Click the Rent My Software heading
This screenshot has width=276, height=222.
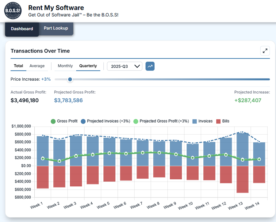tap(56, 8)
